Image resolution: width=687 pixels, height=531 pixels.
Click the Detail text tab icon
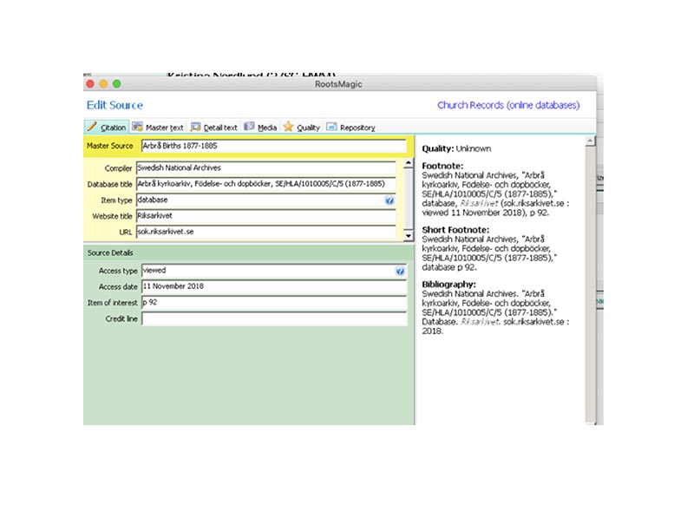(195, 127)
